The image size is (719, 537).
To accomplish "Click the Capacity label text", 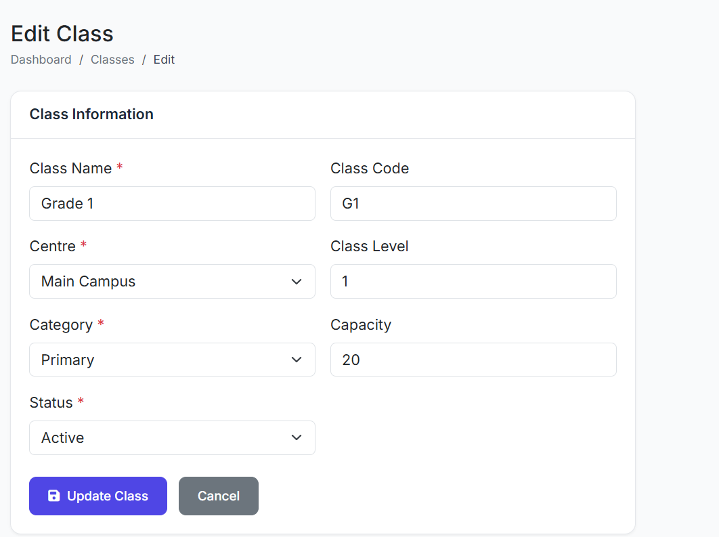I will 361,325.
